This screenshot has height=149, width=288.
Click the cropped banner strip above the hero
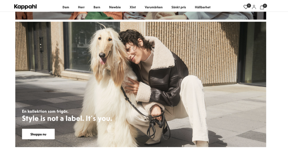click(141, 15)
